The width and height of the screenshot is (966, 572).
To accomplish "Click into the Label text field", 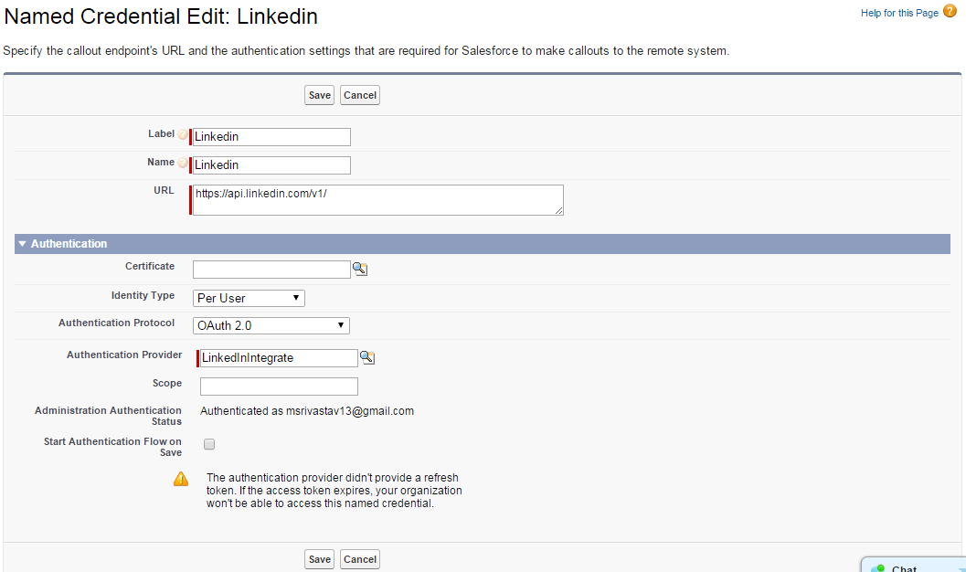I will pyautogui.click(x=271, y=137).
